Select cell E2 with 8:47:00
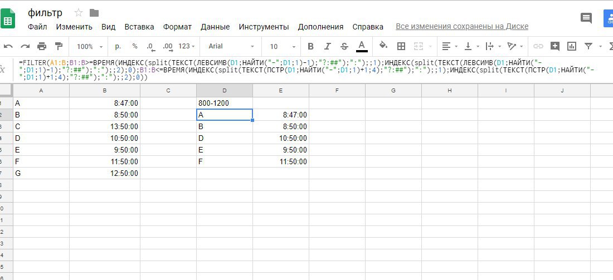 point(281,115)
